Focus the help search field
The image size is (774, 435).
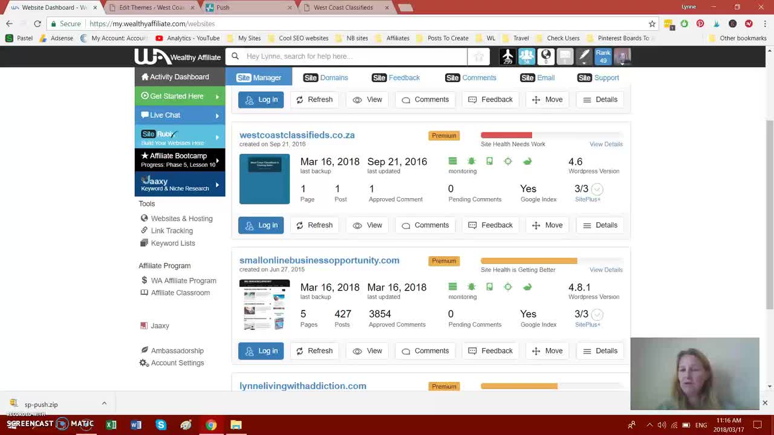(354, 56)
